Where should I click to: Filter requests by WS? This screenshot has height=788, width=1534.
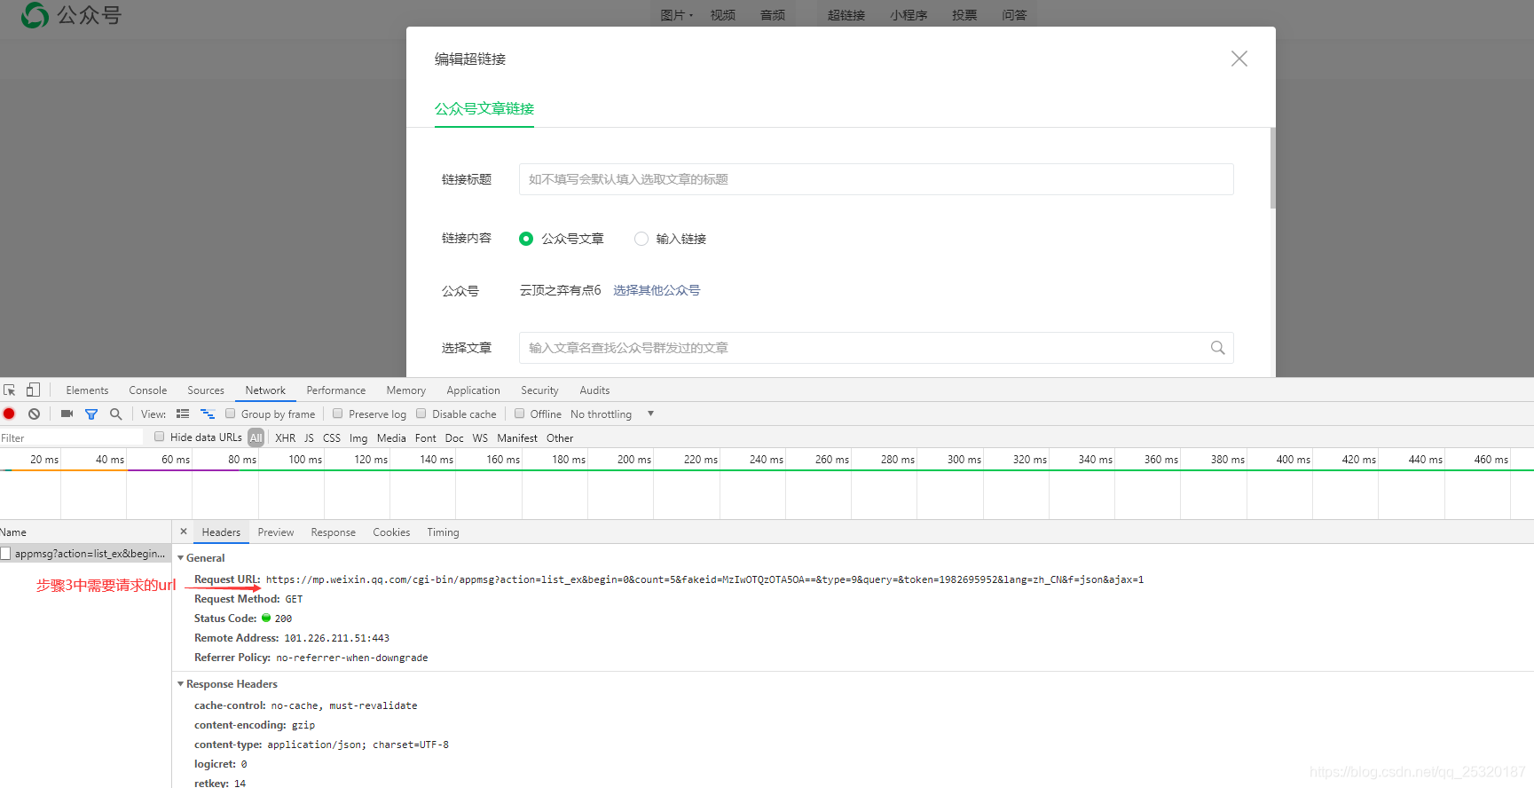480,437
